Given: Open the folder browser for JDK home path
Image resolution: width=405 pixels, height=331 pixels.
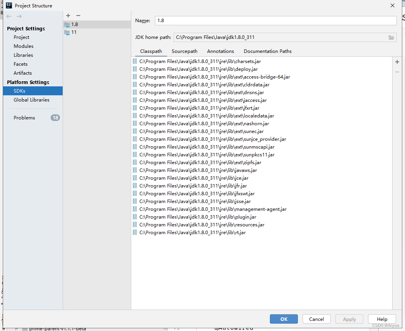Looking at the screenshot, I should pyautogui.click(x=392, y=37).
